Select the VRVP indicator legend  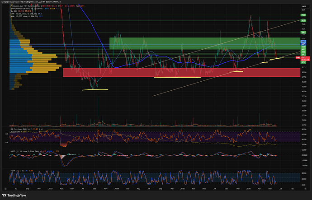(34, 9)
